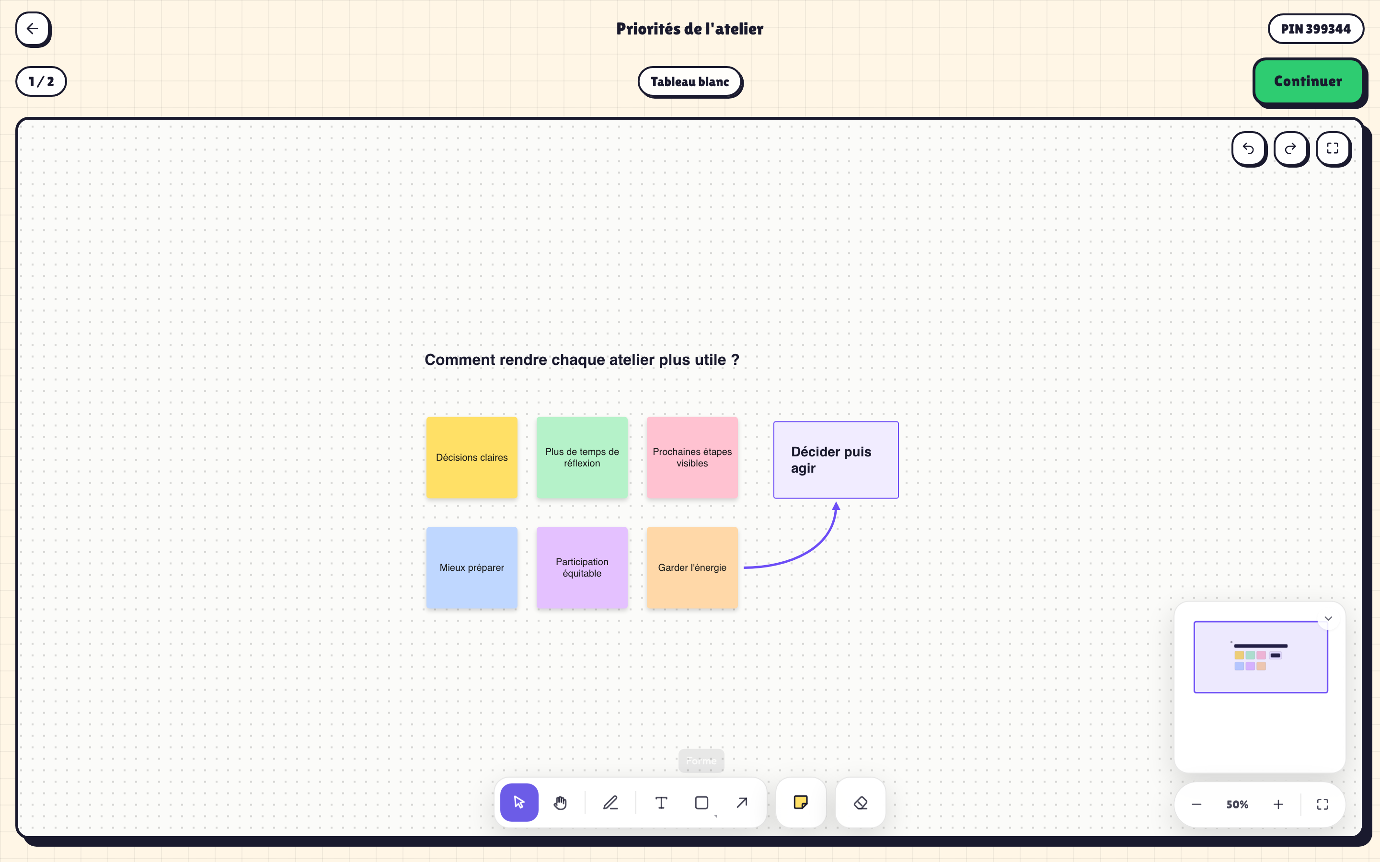Click the Tableau blanc label pill
Screen dimensions: 1380x862
click(x=690, y=81)
